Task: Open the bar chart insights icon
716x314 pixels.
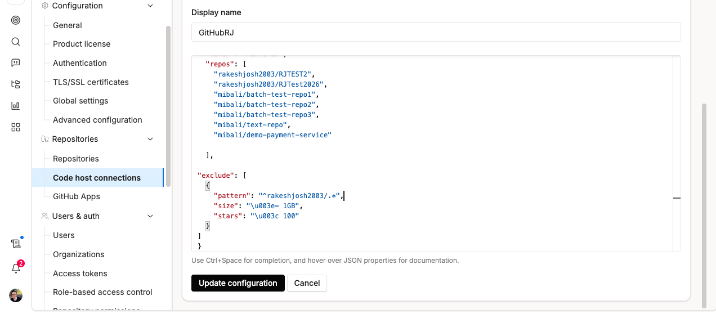Action: pos(16,106)
